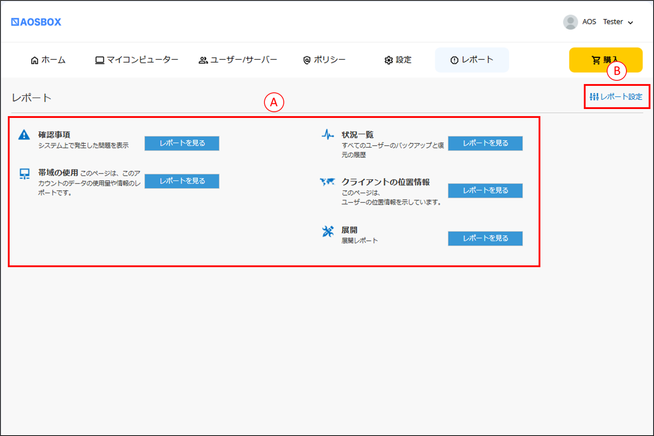Click the shield icon beside ポリシー
Viewport: 654px width, 436px height.
point(307,60)
